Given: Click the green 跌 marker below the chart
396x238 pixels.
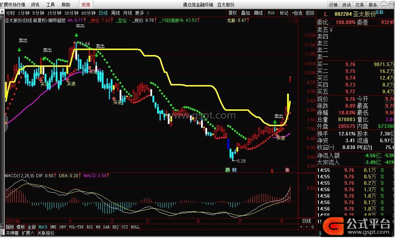Looking at the screenshot, I should tap(227, 170).
